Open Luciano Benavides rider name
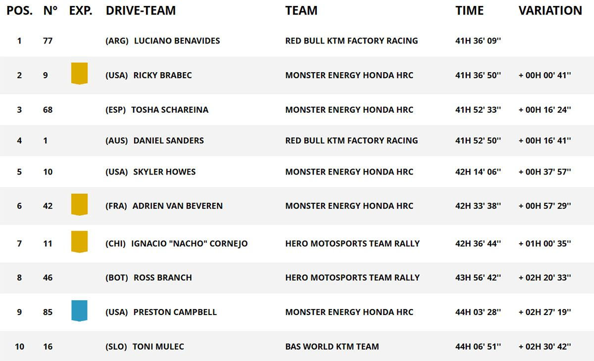The image size is (594, 361). (177, 41)
